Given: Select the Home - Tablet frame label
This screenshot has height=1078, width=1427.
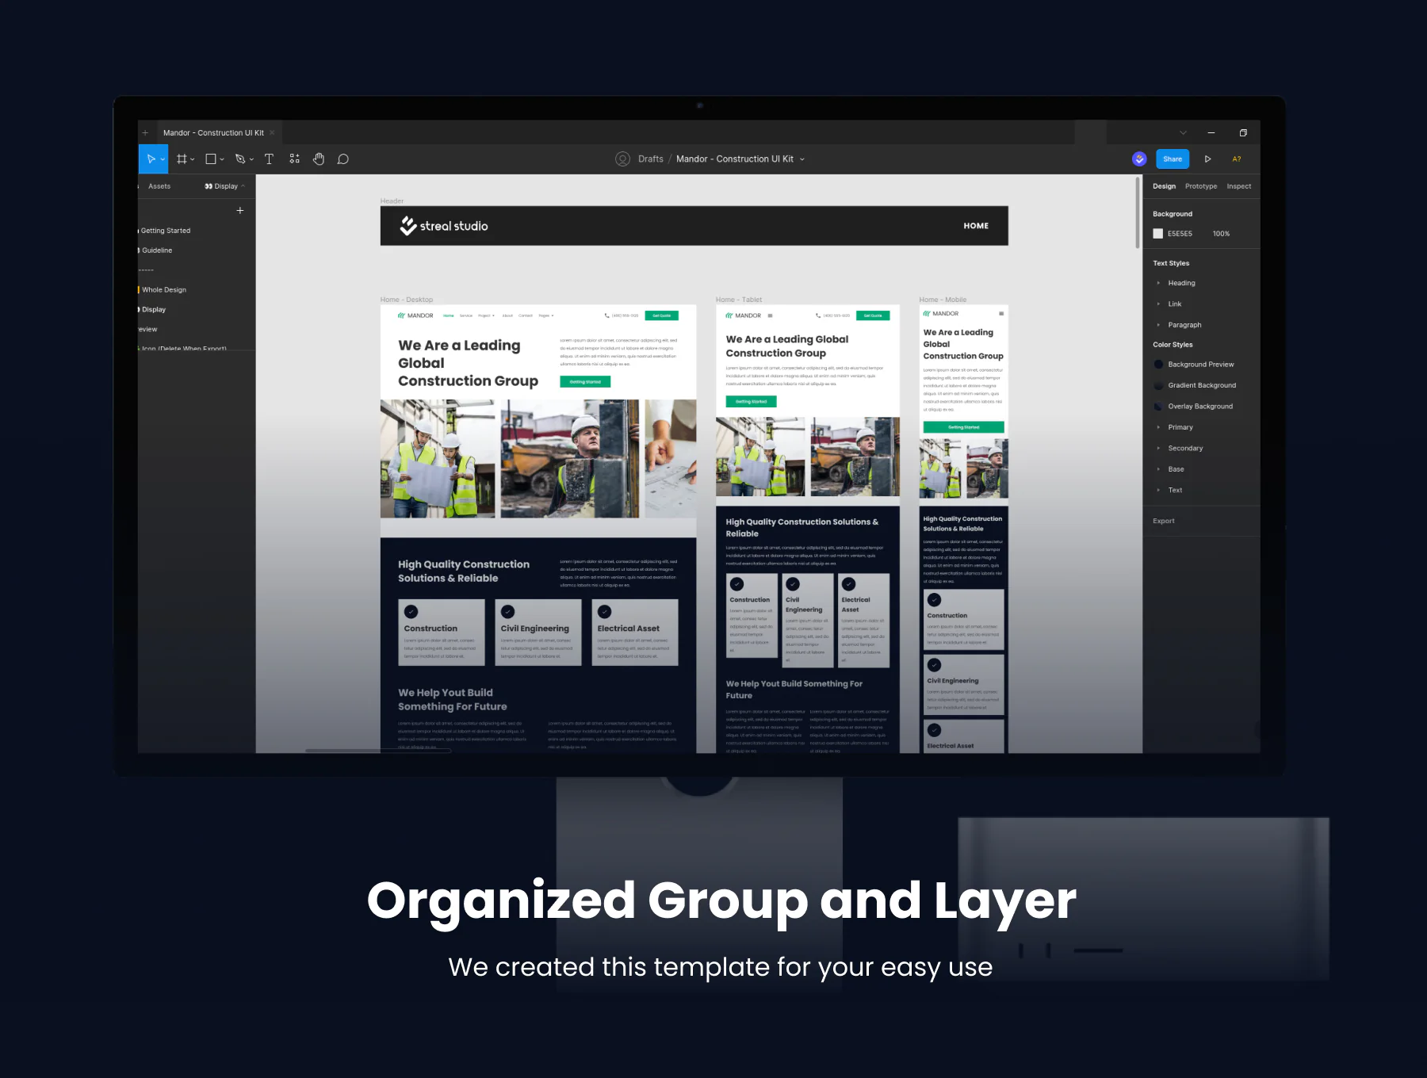Looking at the screenshot, I should coord(739,300).
